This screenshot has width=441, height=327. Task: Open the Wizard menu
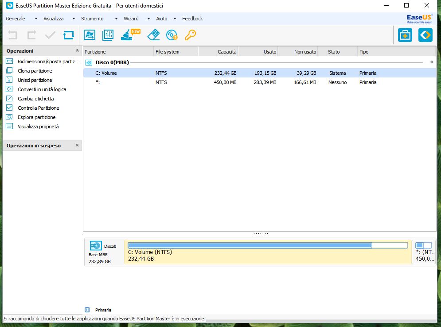coord(131,19)
